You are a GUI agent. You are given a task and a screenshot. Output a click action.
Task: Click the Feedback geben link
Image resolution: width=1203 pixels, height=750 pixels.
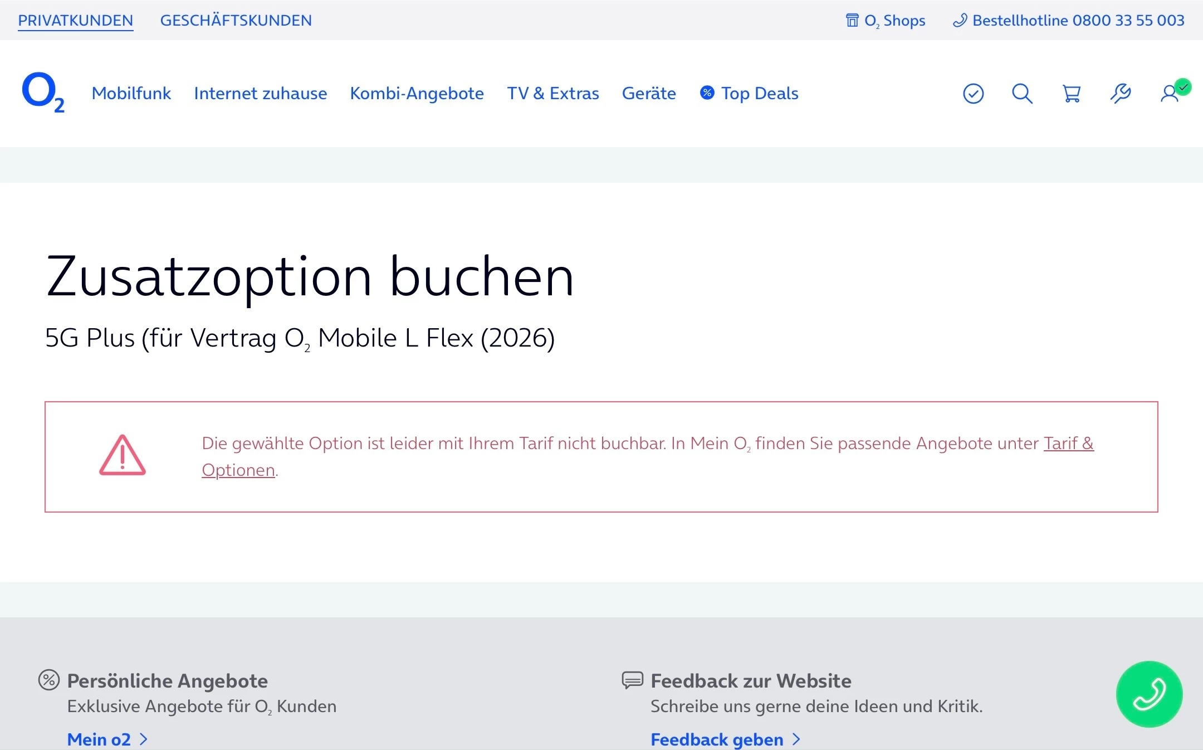pos(717,739)
